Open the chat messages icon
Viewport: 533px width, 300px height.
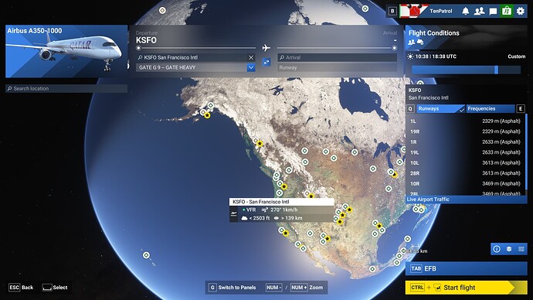click(x=493, y=12)
